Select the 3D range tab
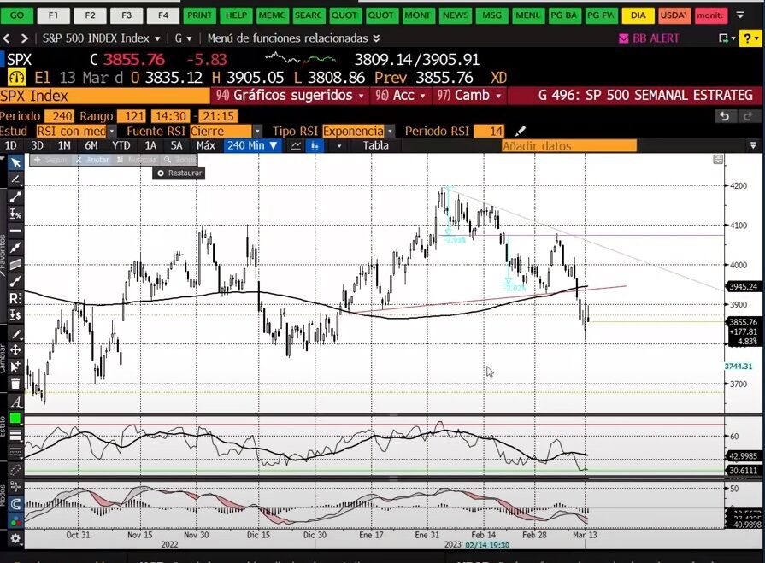Viewport: 765px width, 563px height. 37,145
